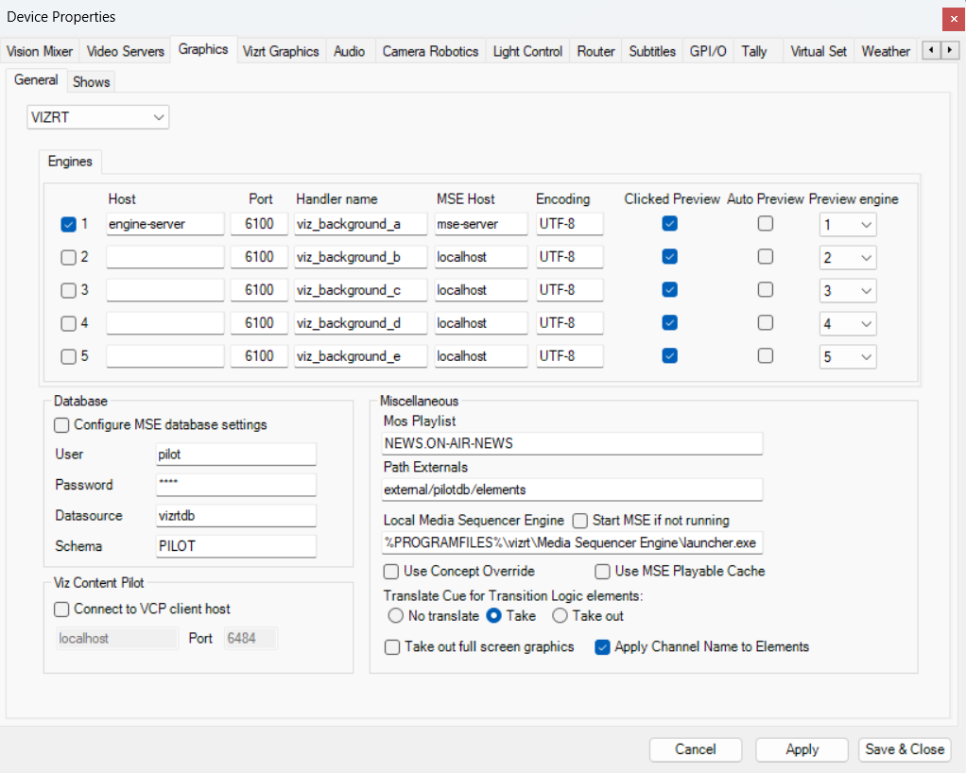Select the No translate radio option
This screenshot has width=966, height=773.
(395, 616)
